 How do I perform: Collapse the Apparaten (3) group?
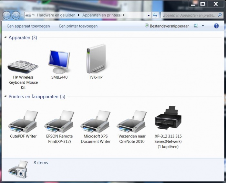coord(5,38)
